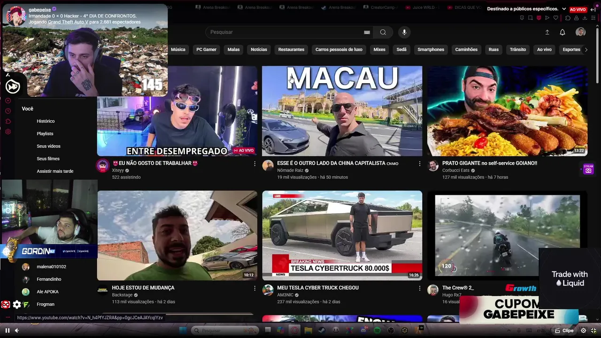Select the Esportes filter chip
This screenshot has width=601, height=338.
(x=571, y=49)
